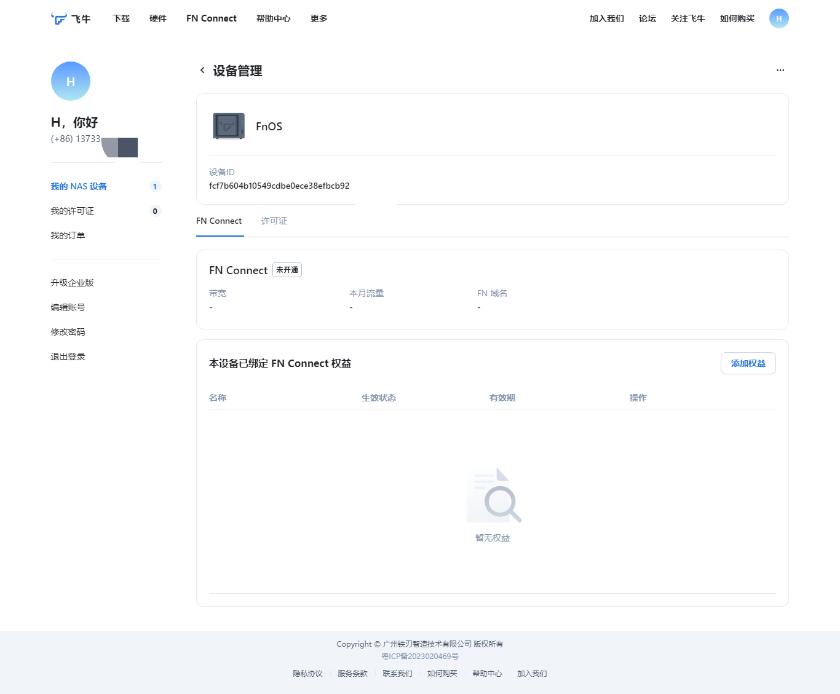Click the FnOS device name
The height and width of the screenshot is (694, 840).
(269, 127)
